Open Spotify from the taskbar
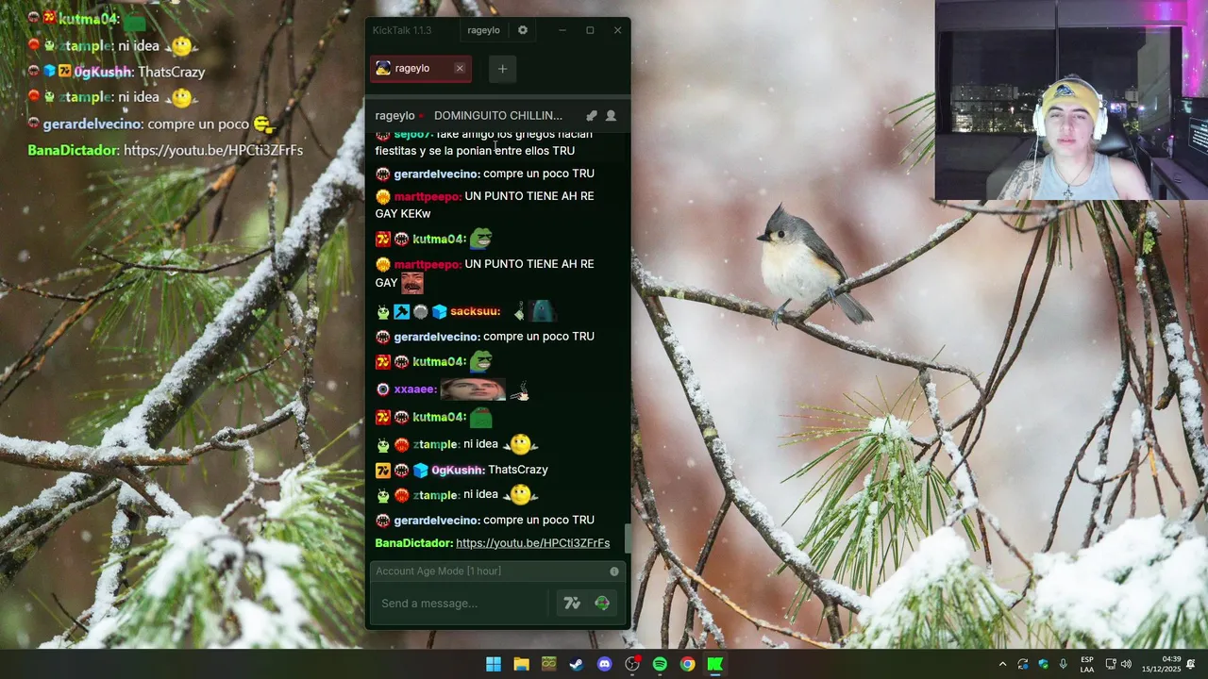1208x679 pixels. tap(660, 664)
